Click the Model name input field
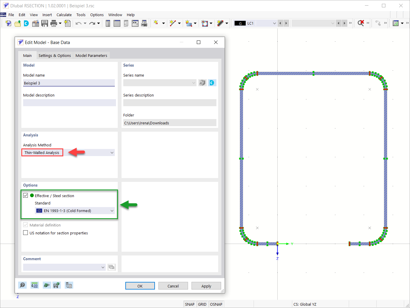 pos(69,83)
